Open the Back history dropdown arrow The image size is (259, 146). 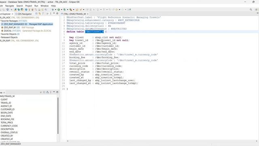click(x=120, y=10)
